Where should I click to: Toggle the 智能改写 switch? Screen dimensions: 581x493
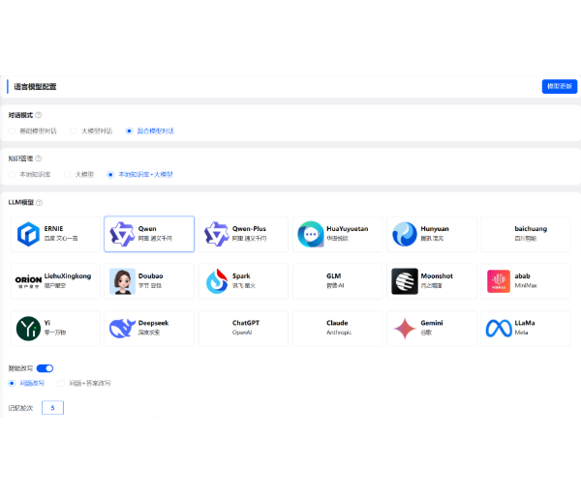(x=45, y=368)
